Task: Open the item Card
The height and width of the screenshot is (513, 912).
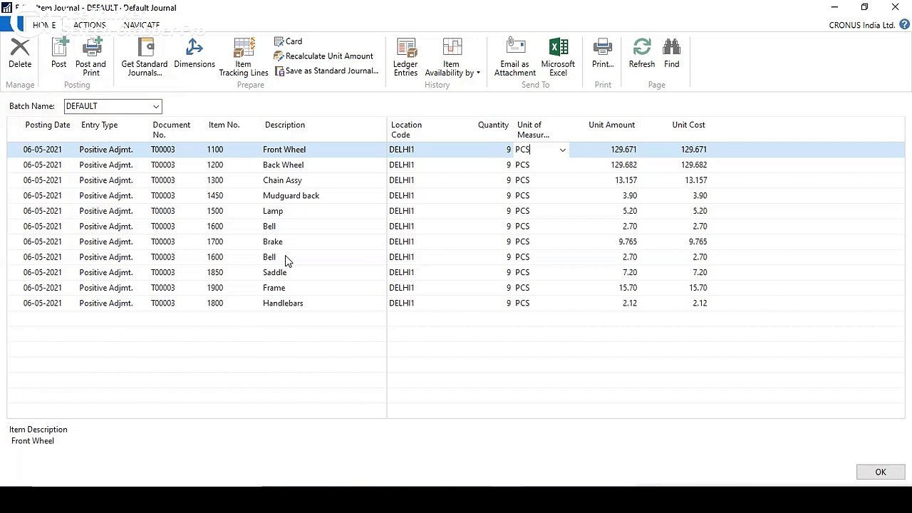Action: pyautogui.click(x=289, y=41)
